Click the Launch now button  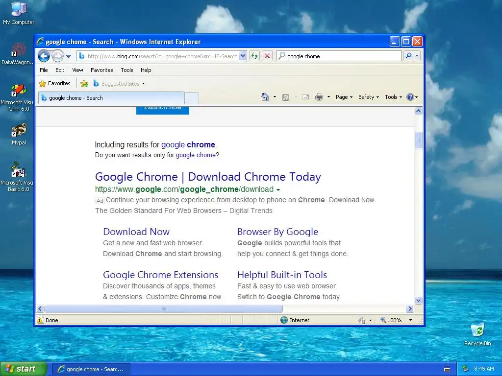(x=163, y=110)
